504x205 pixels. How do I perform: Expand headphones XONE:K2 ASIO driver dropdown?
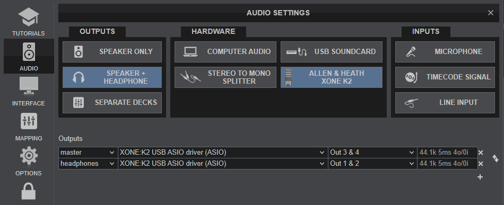(x=223, y=164)
